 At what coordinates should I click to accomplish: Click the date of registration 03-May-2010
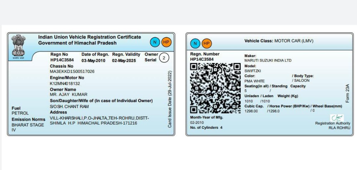93,60
